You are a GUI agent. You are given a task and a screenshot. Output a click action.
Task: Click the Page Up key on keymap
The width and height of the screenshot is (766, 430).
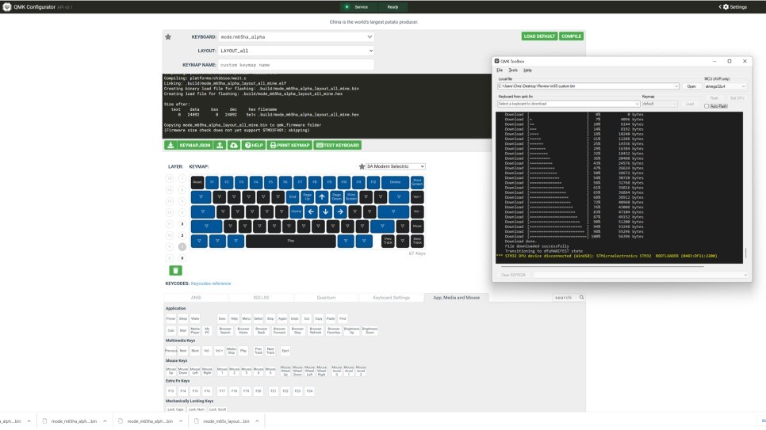tap(307, 197)
